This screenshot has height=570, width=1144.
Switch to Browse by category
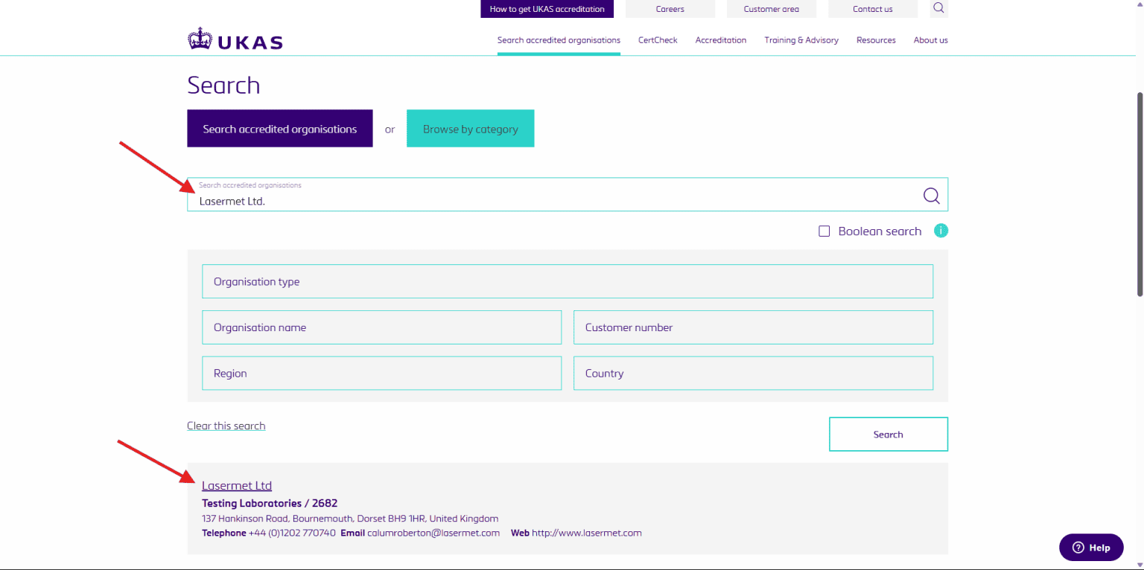(x=471, y=129)
